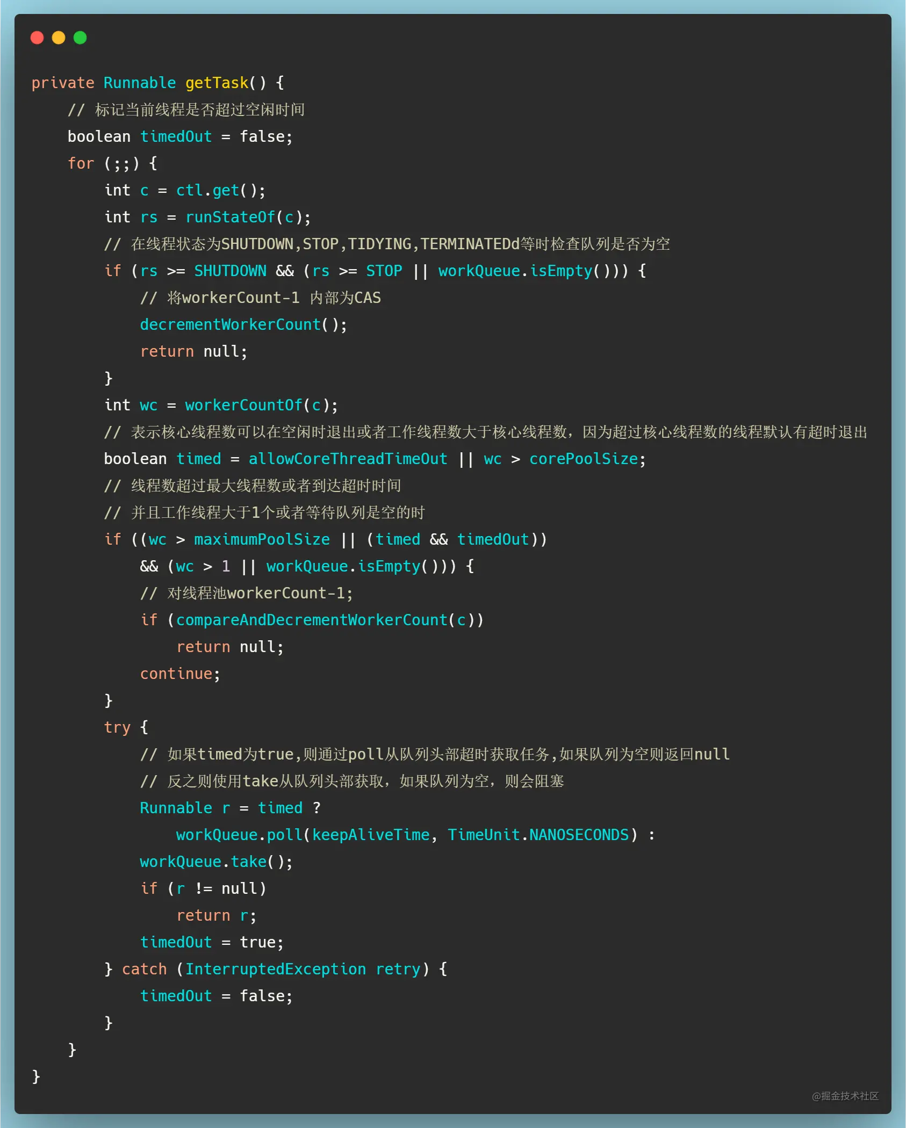Select the "workQueue.poll" call

239,835
